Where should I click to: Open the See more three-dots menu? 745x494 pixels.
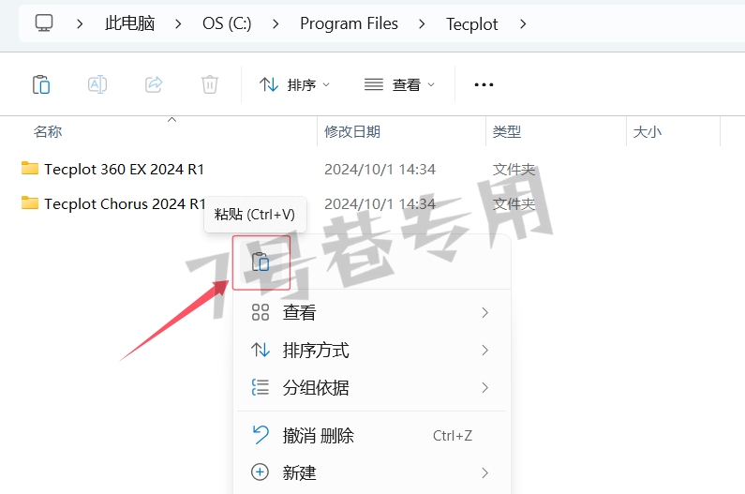tap(484, 84)
